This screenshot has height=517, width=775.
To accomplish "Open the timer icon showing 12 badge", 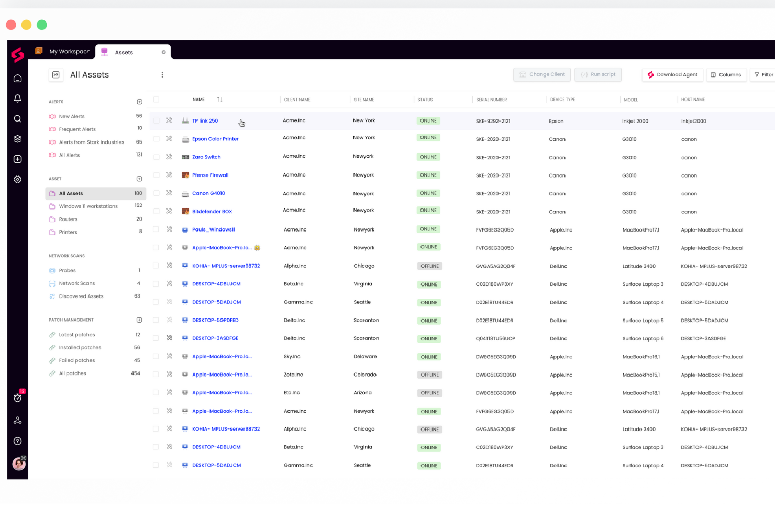I will tap(17, 399).
